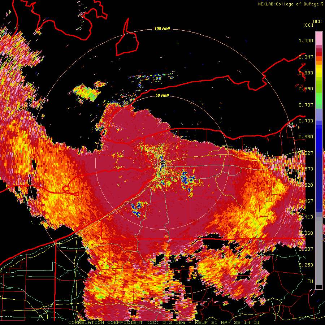The image size is (325, 325).
Task: Click the TH threshold label on the legend
Action: (310, 281)
